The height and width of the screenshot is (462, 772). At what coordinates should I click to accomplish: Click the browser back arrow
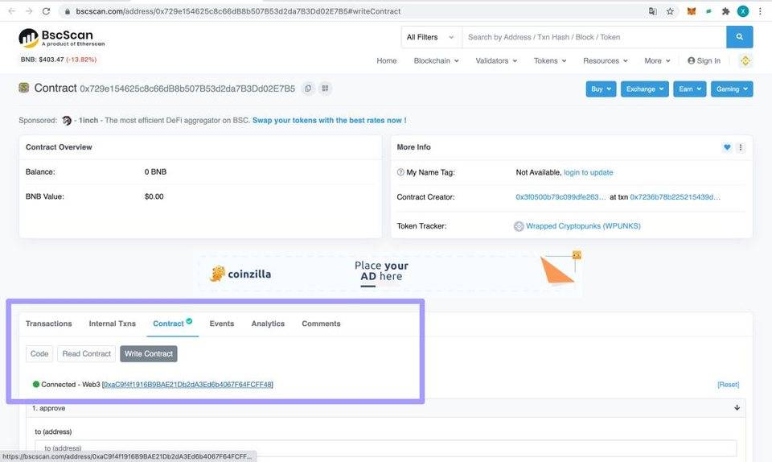12,10
